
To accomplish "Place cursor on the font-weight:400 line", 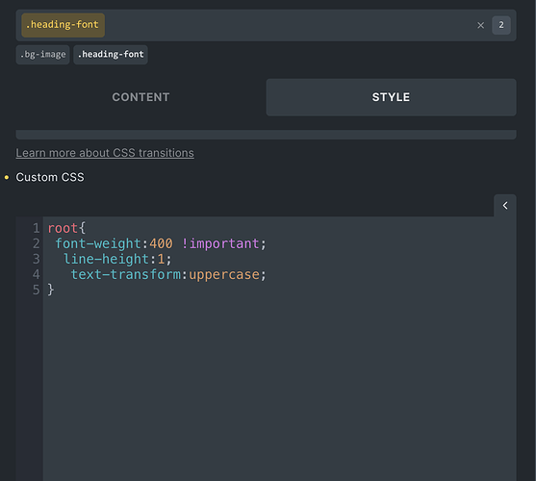I will click(161, 243).
